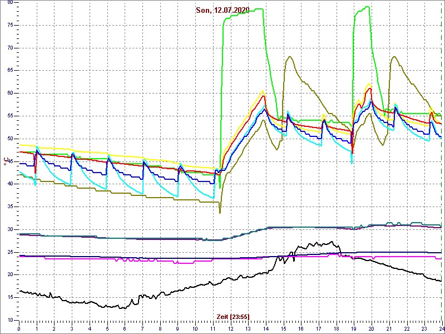The height and width of the screenshot is (334, 445).
Task: Select the temperature axis value 25
Action: pos(10,252)
